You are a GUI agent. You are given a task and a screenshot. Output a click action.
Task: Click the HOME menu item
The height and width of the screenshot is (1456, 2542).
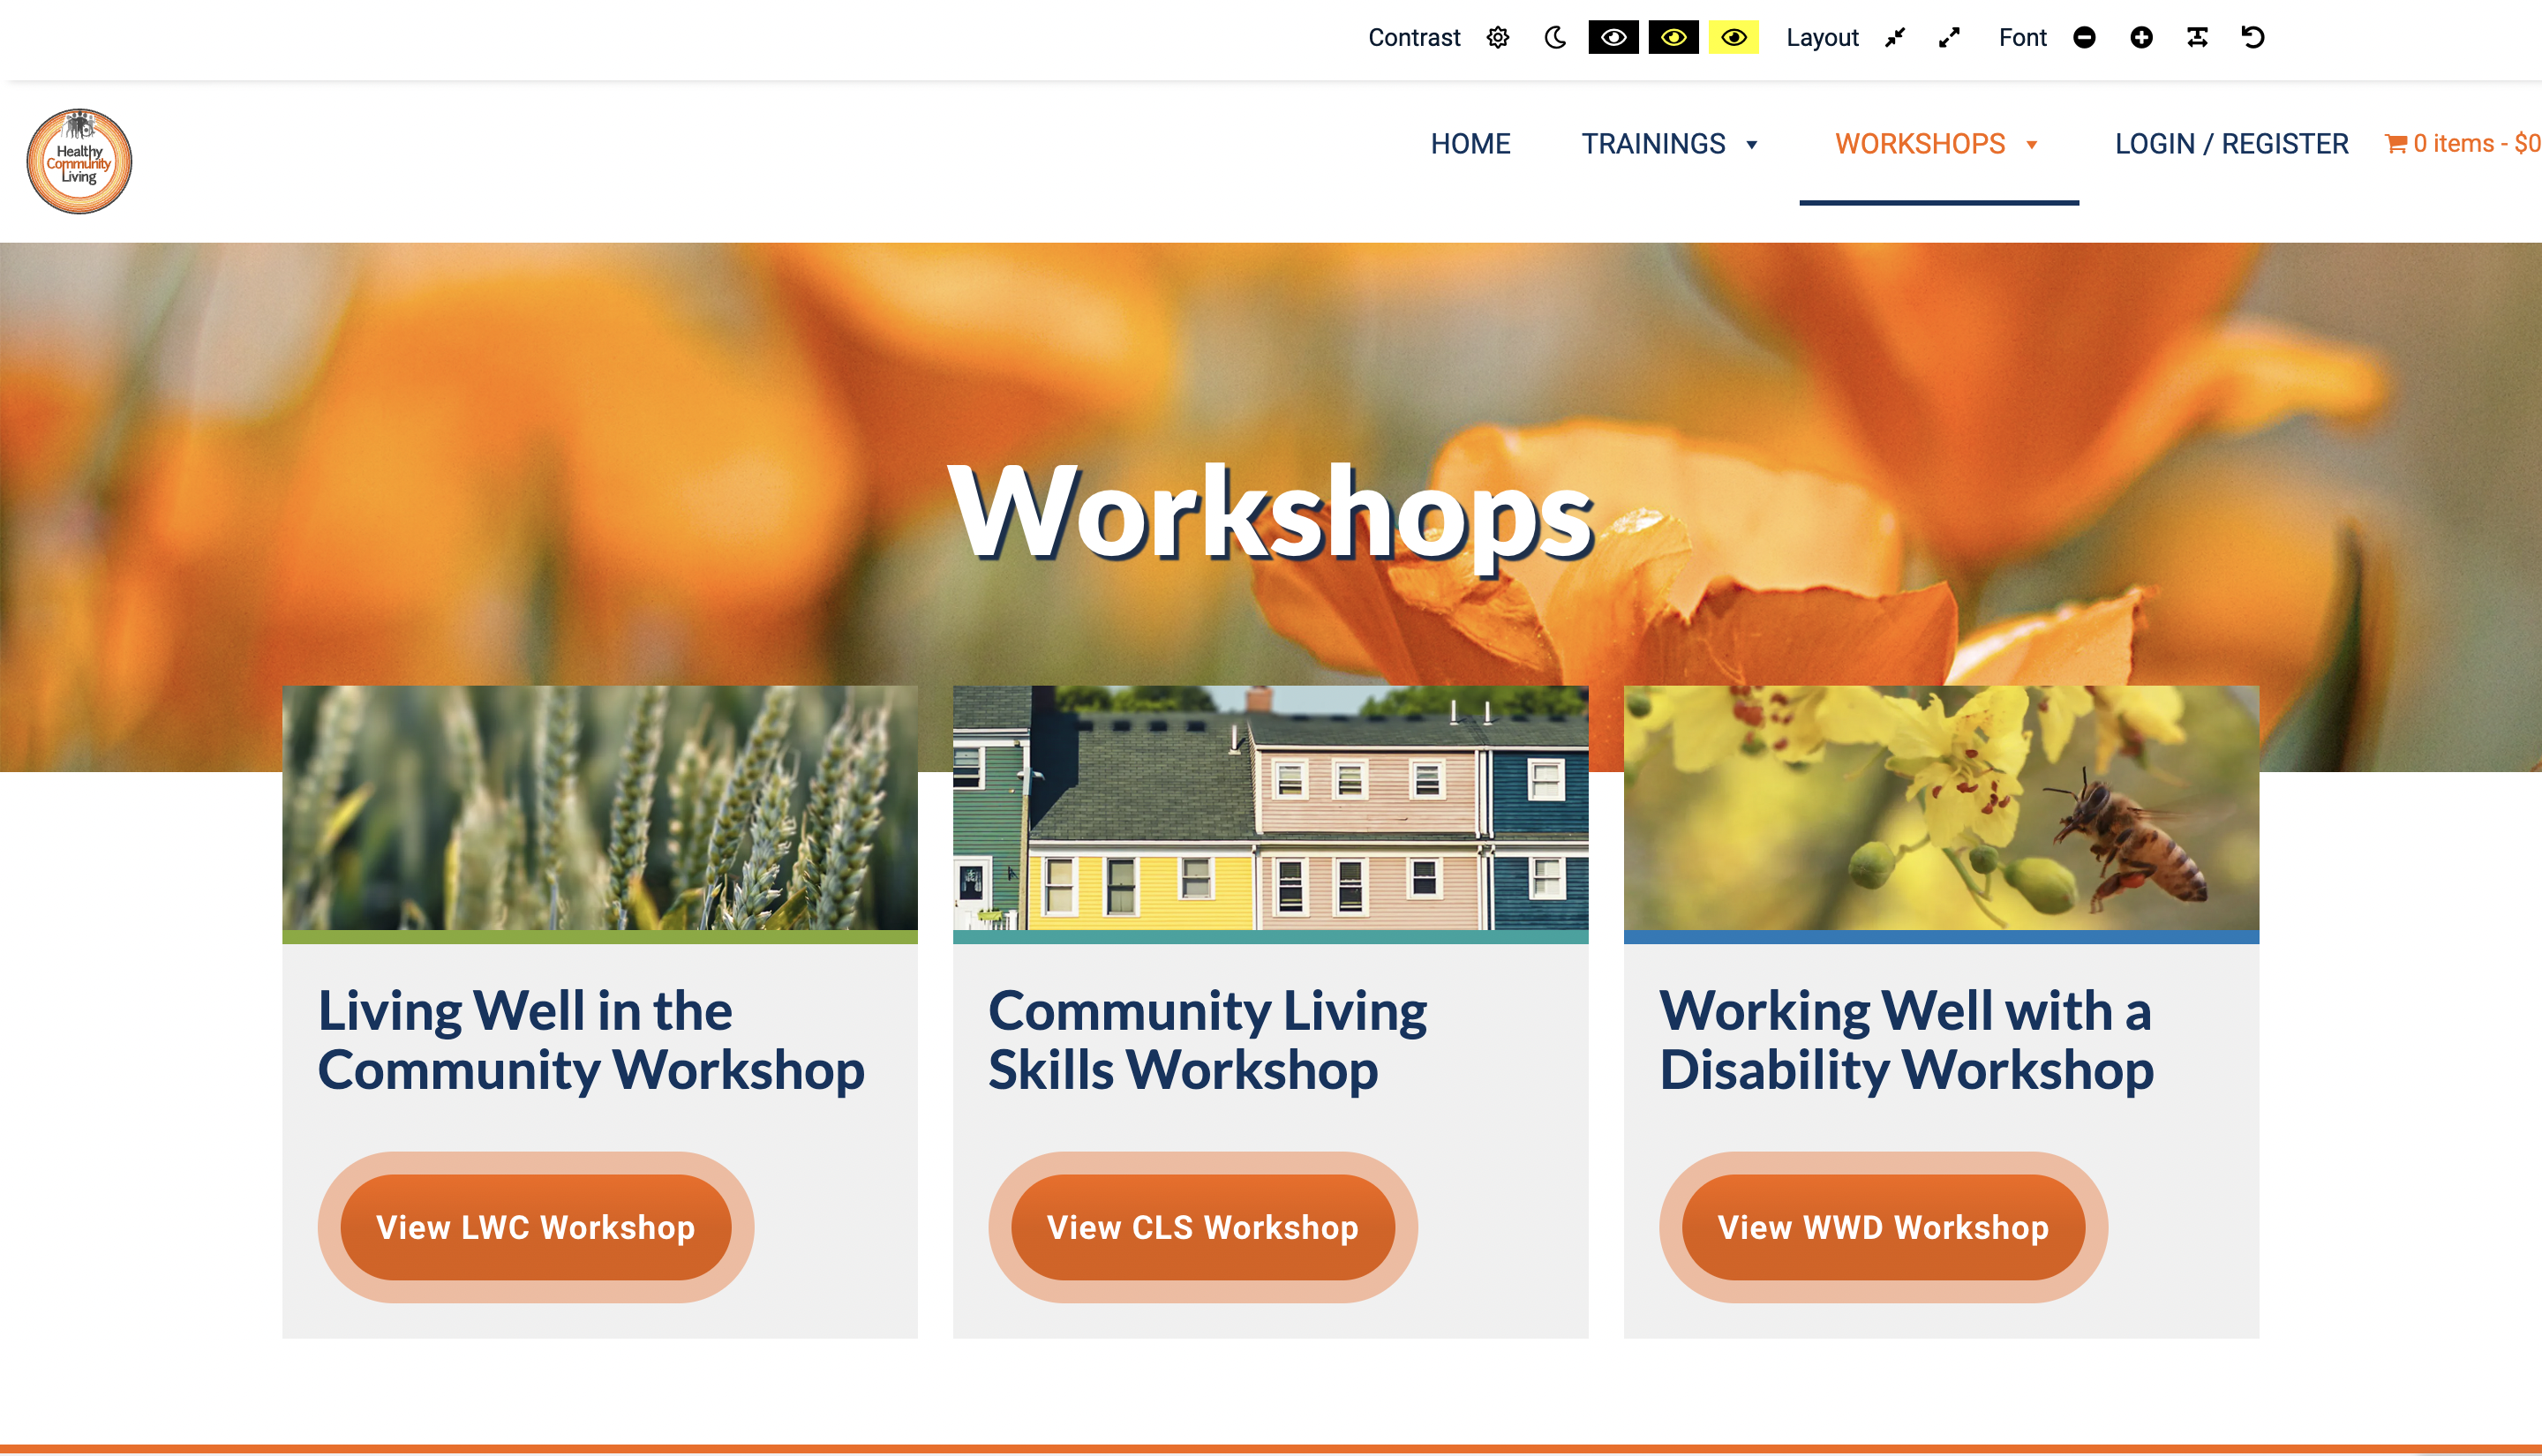pos(1470,143)
